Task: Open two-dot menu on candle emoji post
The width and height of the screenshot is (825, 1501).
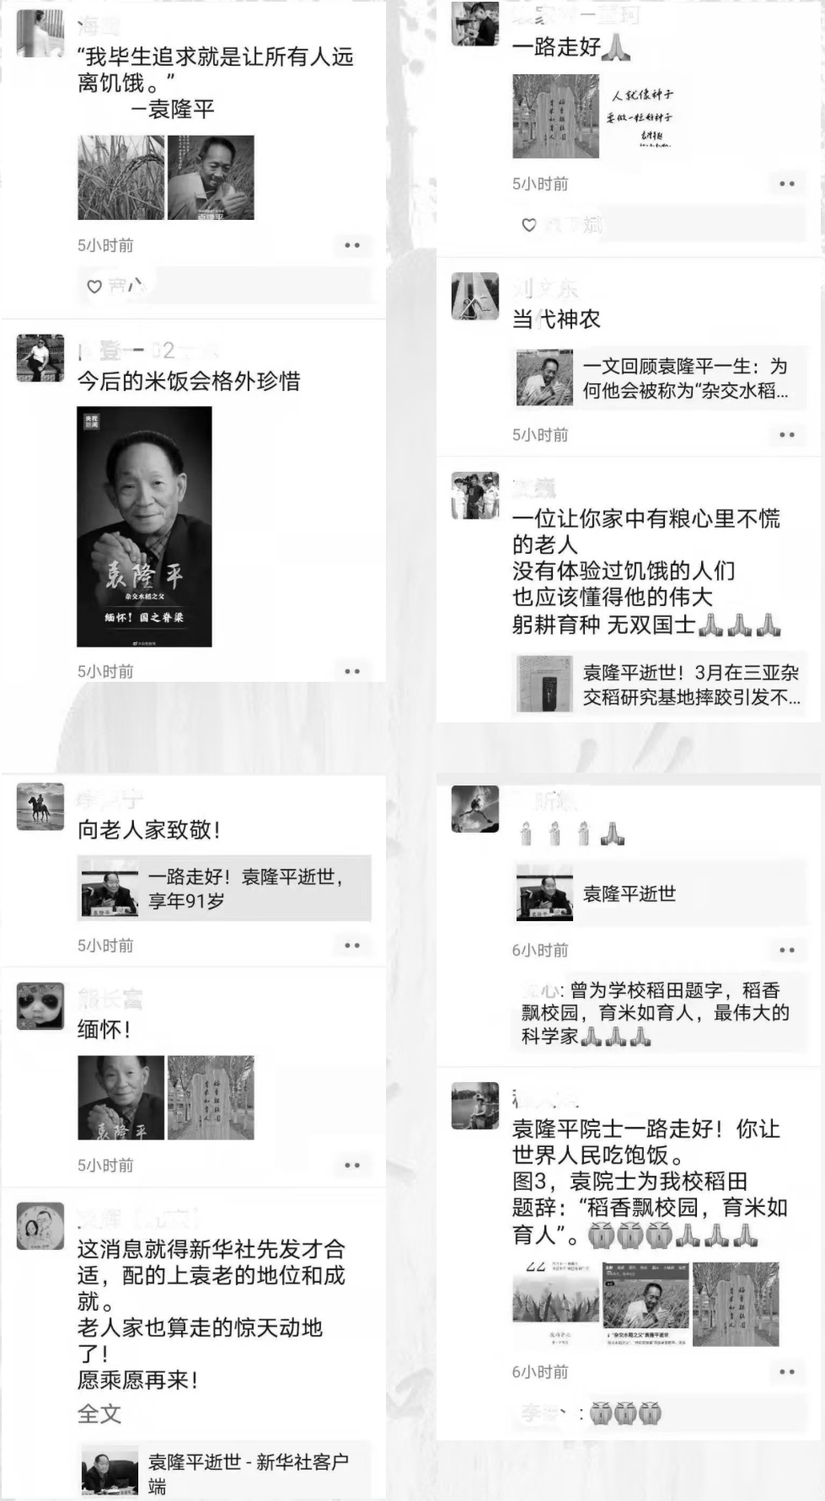Action: point(787,950)
